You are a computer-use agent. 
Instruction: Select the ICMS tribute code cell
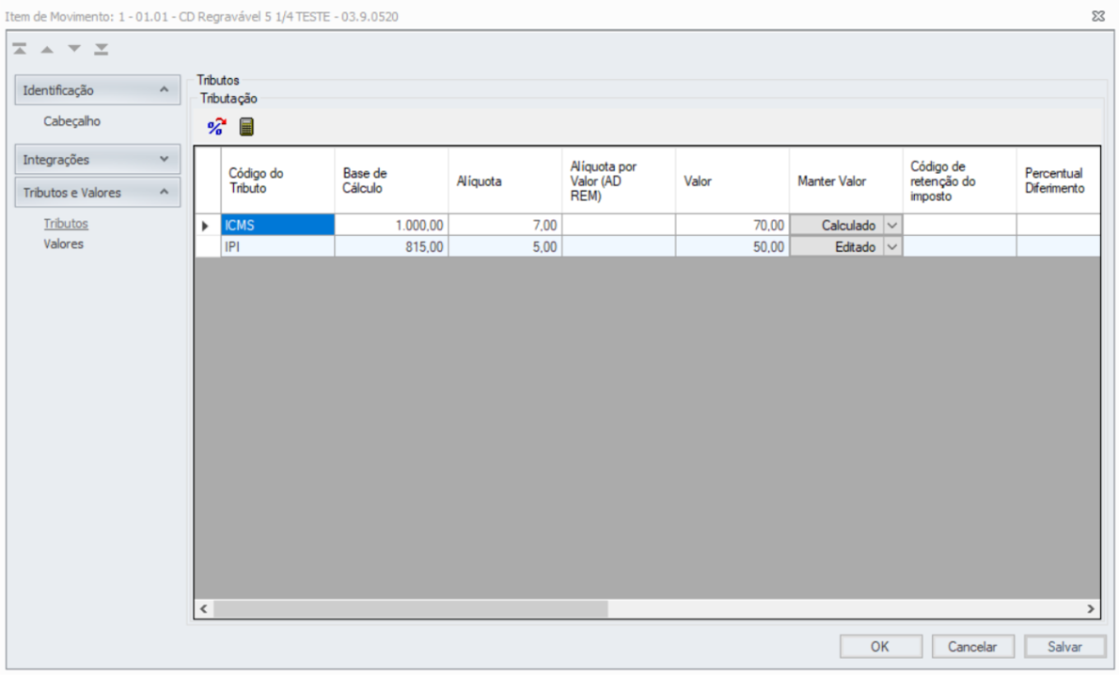click(277, 226)
